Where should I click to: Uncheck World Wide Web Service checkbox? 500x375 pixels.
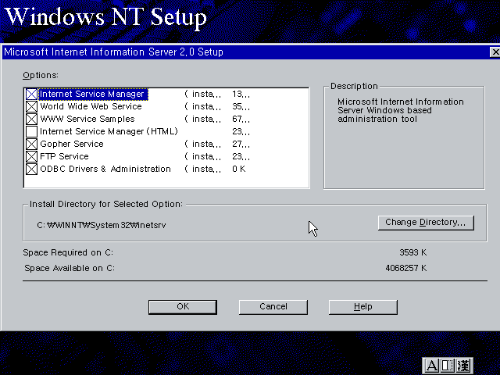coord(31,106)
